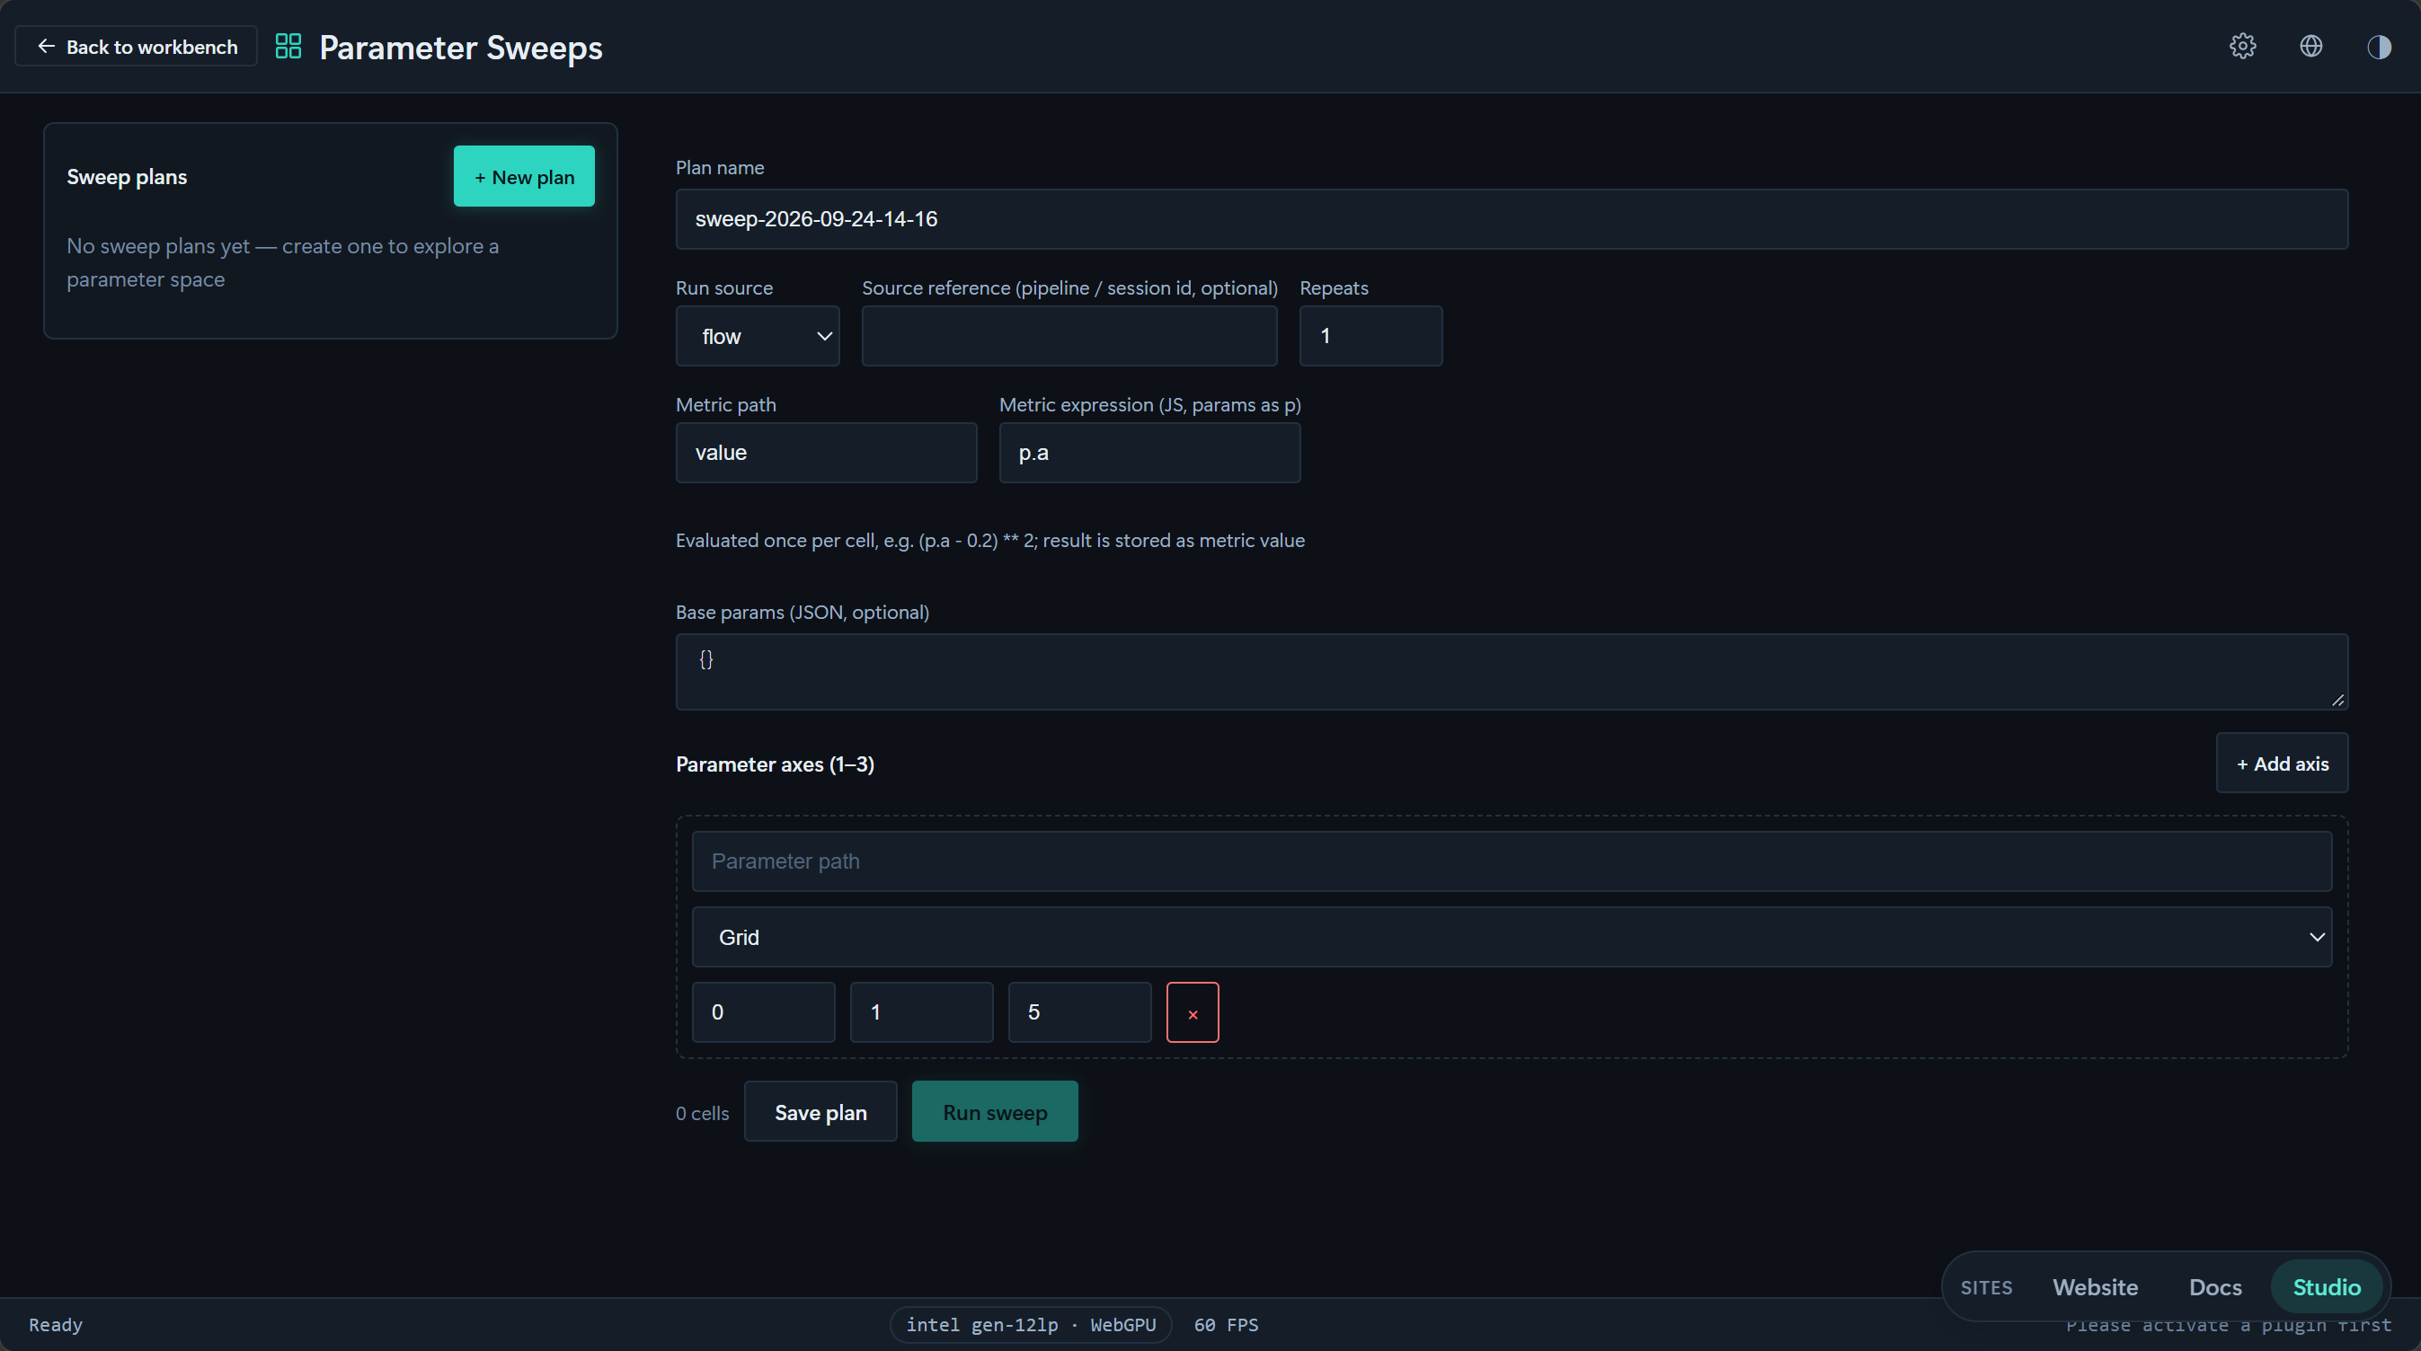
Task: Click the intel gen-12lp WebGPU badge
Action: 1030,1325
